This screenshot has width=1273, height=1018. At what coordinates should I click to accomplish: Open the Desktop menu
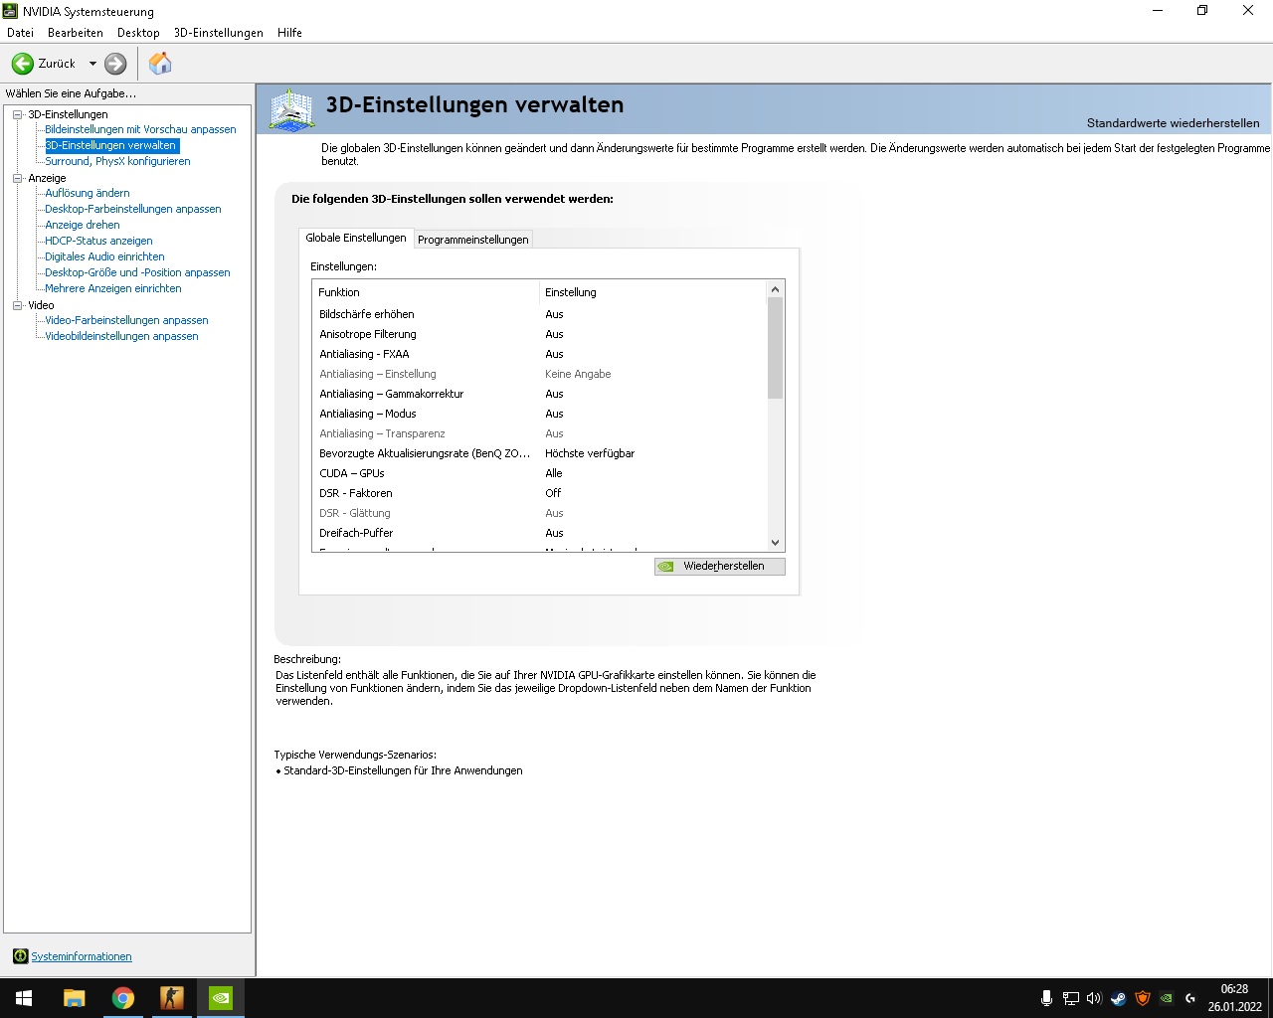[138, 33]
